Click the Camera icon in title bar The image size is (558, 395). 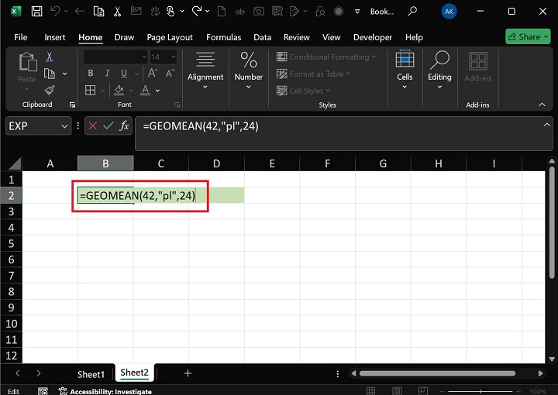pyautogui.click(x=259, y=12)
